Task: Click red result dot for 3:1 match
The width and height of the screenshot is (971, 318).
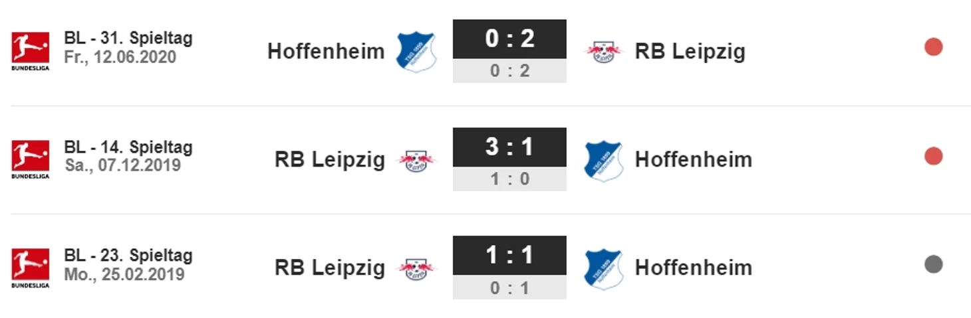Action: tap(934, 156)
